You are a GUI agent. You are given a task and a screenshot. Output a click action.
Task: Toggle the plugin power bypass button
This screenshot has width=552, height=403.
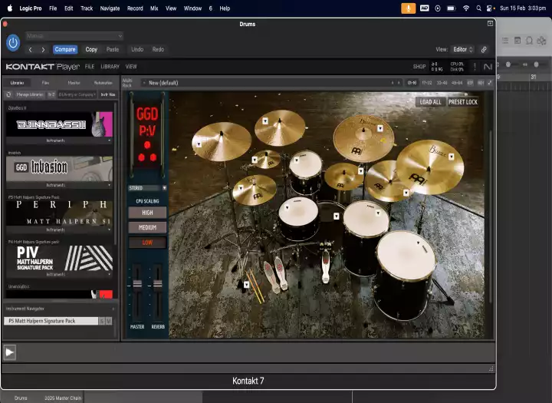coord(13,43)
